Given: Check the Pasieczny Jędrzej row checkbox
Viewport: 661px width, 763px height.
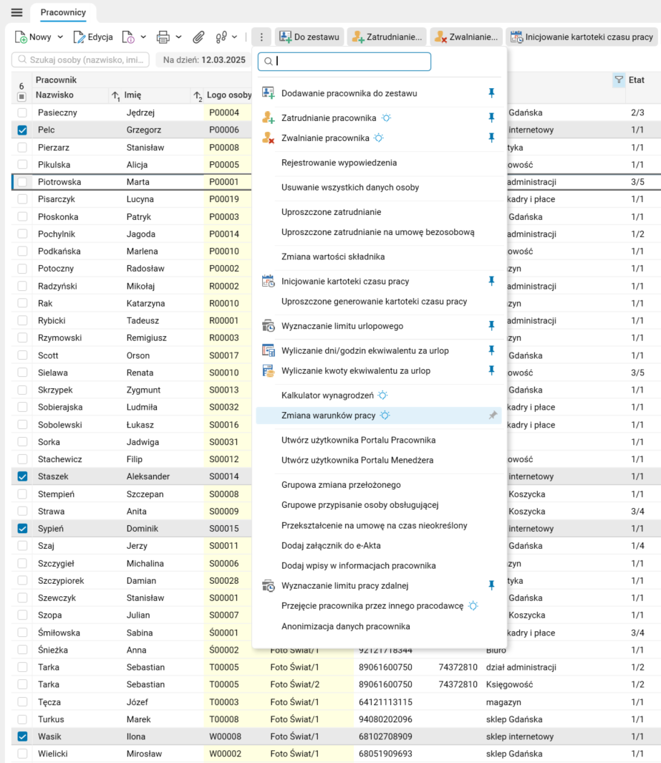Looking at the screenshot, I should [22, 112].
